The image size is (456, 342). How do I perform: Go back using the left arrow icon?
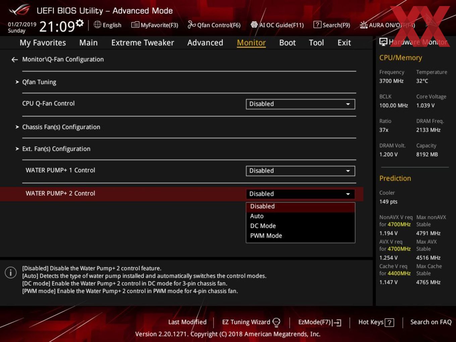click(14, 60)
